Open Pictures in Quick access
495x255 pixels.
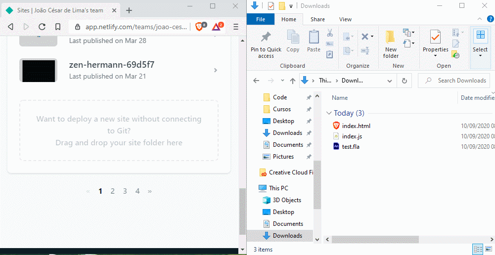click(x=283, y=157)
